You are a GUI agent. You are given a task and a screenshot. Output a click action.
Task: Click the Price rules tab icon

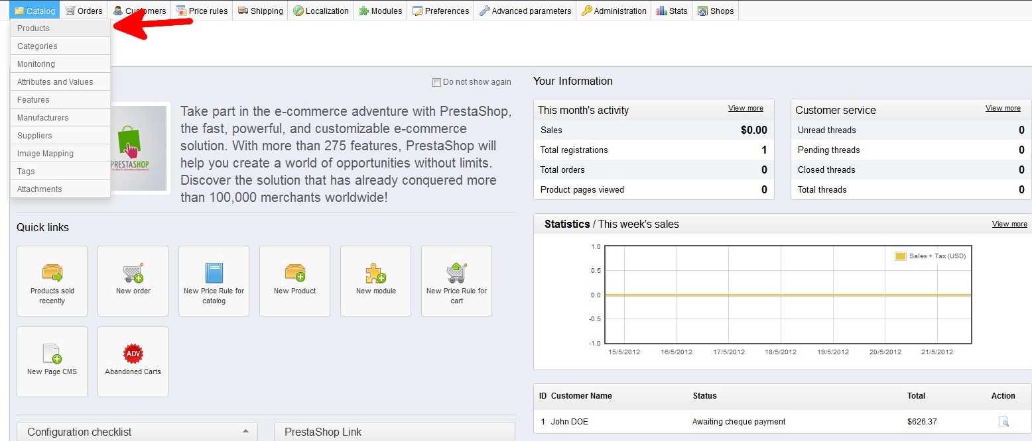[x=181, y=11]
